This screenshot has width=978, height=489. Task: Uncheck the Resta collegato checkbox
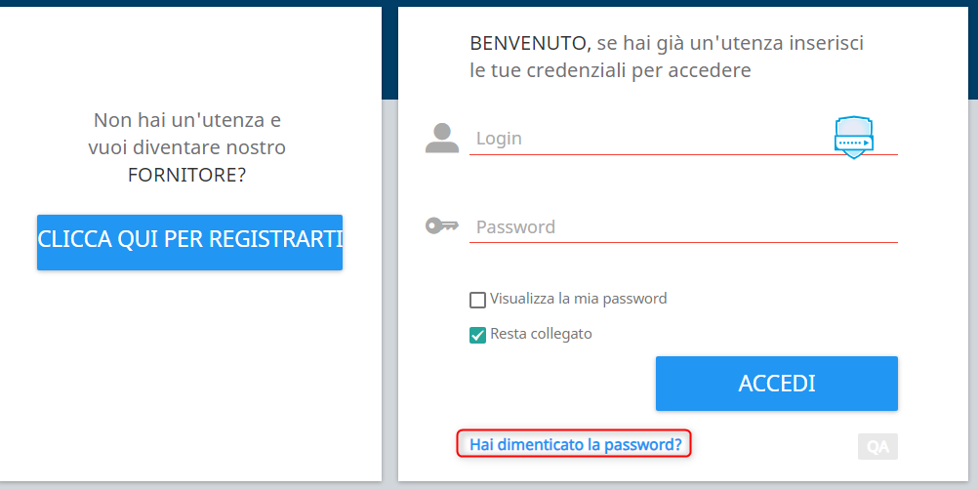(x=478, y=335)
